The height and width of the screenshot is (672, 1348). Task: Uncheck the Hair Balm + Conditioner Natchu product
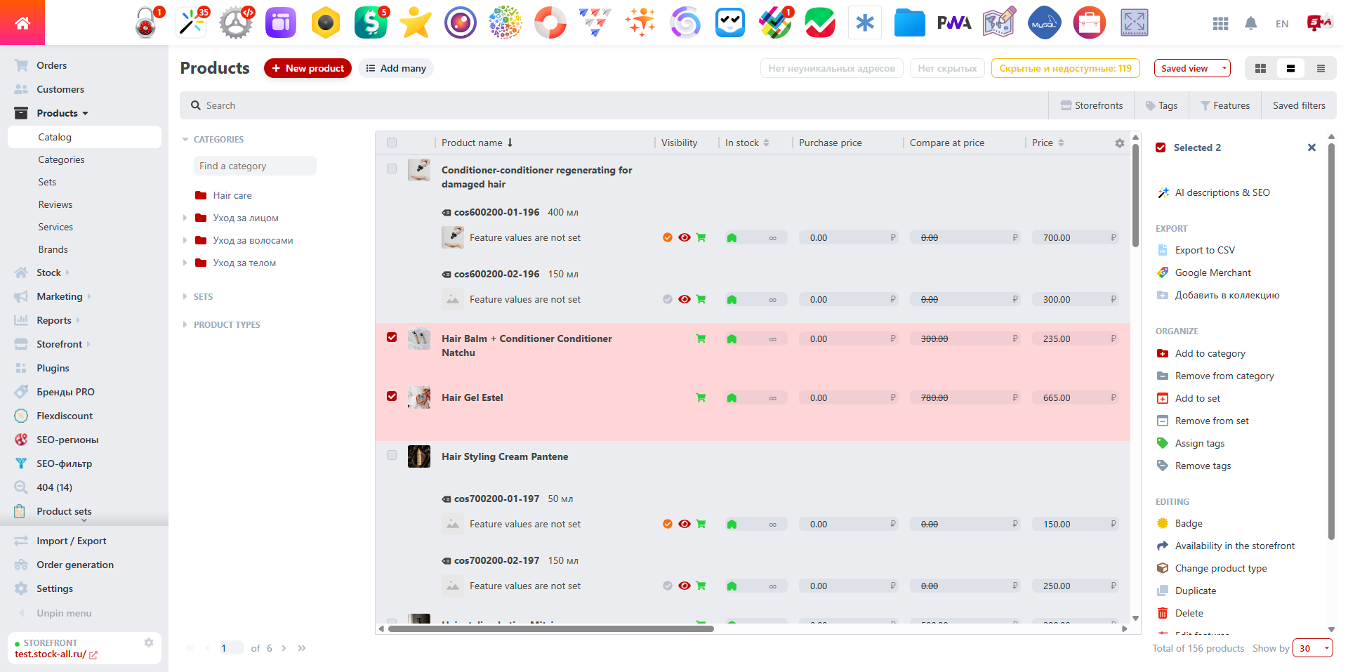(392, 337)
